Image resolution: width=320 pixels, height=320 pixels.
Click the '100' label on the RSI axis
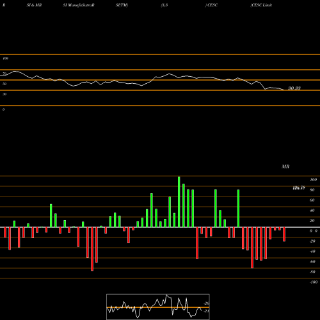point(6,58)
